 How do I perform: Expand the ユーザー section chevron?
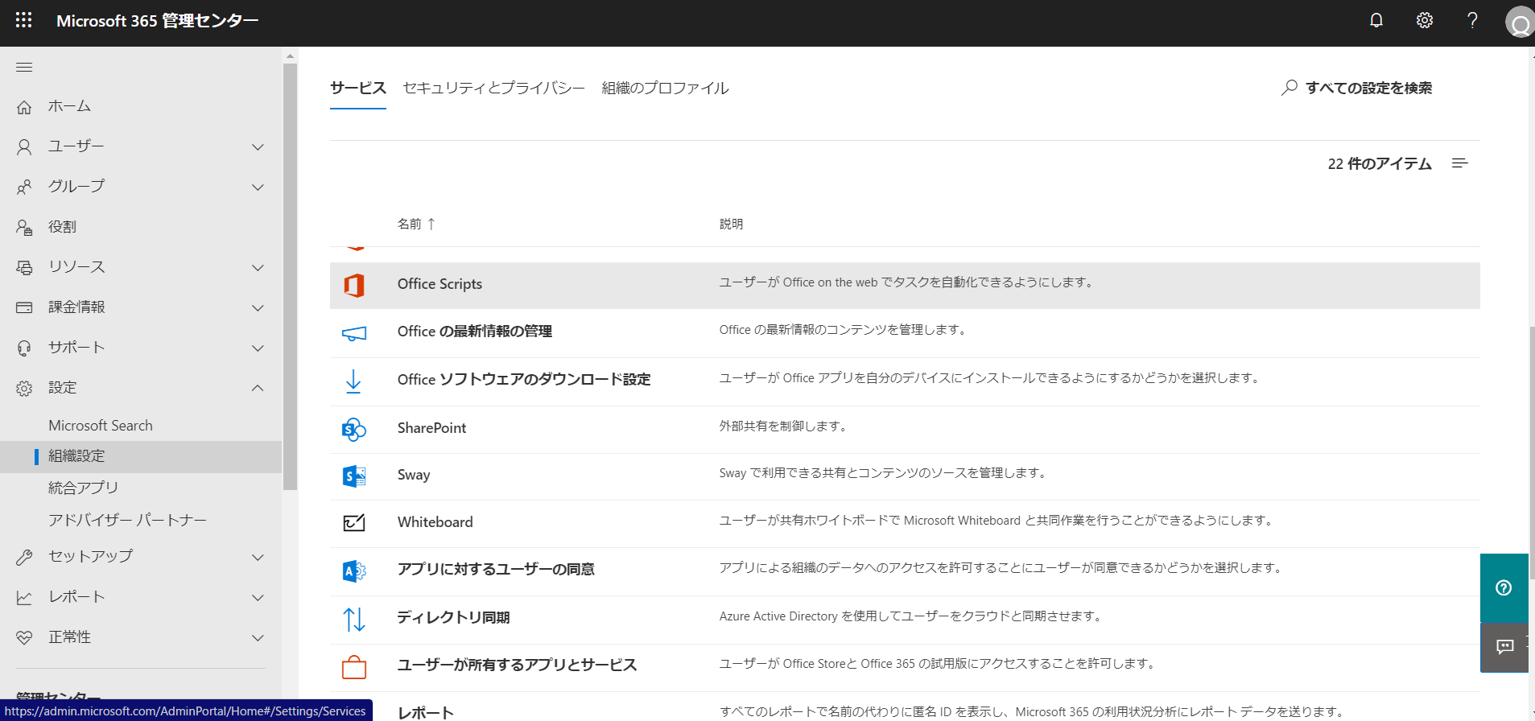point(258,146)
